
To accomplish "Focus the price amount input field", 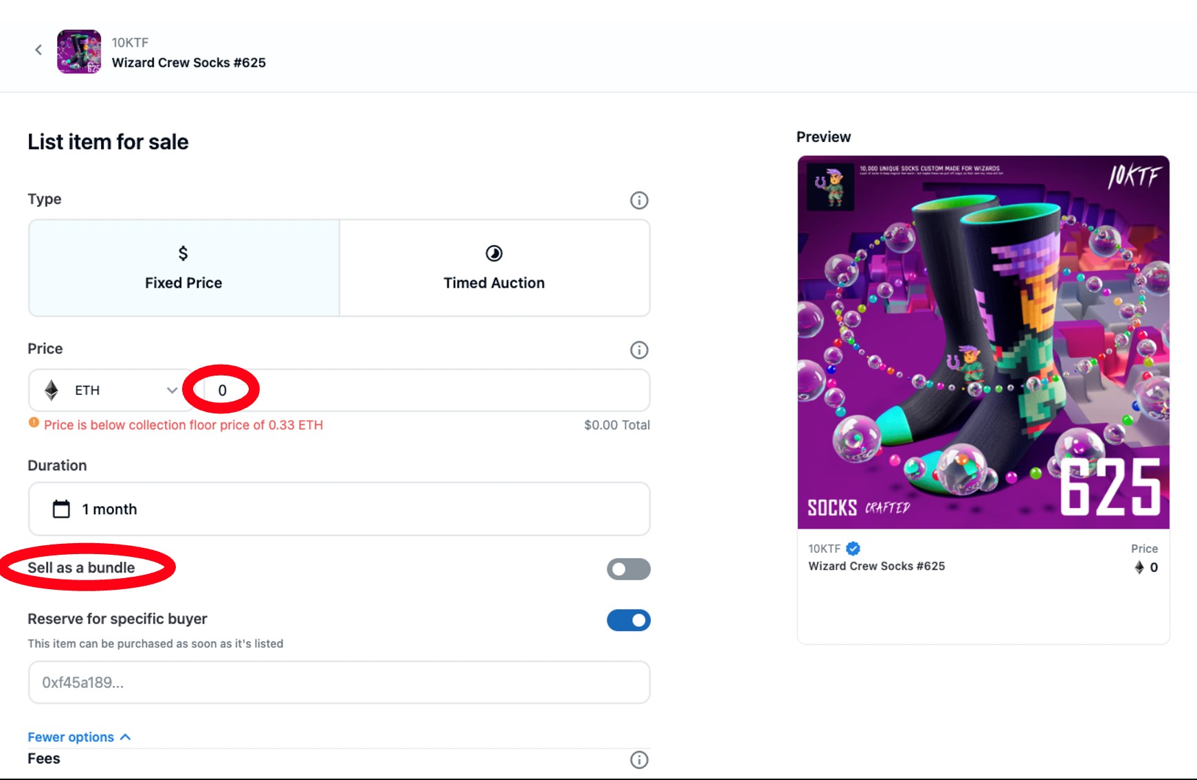I will (x=426, y=390).
